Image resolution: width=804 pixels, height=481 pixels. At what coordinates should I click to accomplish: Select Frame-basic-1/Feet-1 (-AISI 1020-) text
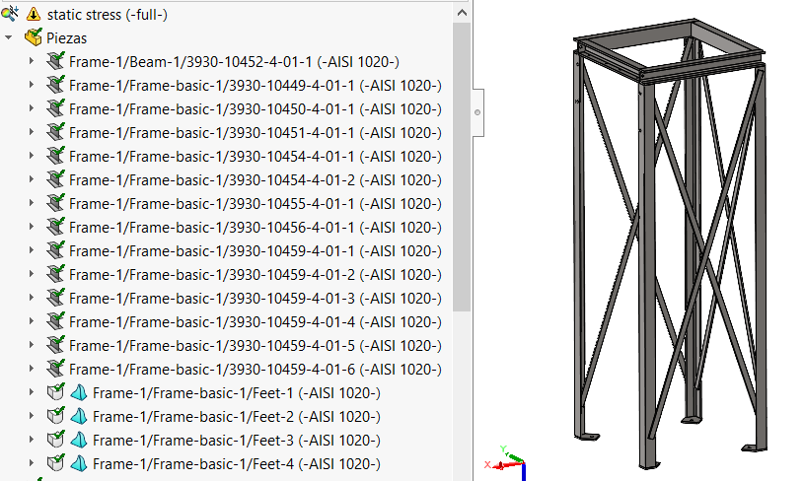point(237,393)
